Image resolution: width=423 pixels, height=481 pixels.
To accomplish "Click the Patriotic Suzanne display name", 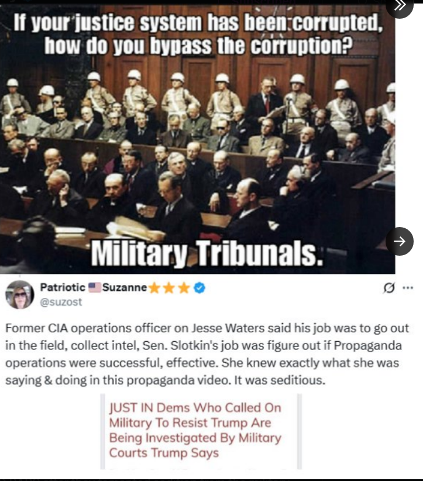I will 94,287.
